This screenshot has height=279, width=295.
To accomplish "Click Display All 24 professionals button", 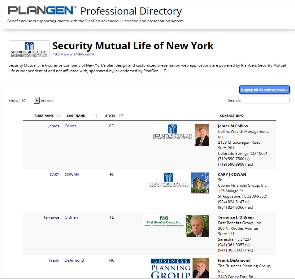I will point(264,90).
